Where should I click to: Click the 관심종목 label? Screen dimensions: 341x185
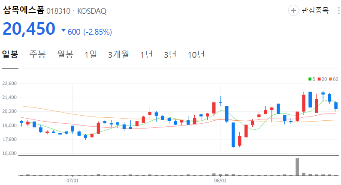coord(315,10)
